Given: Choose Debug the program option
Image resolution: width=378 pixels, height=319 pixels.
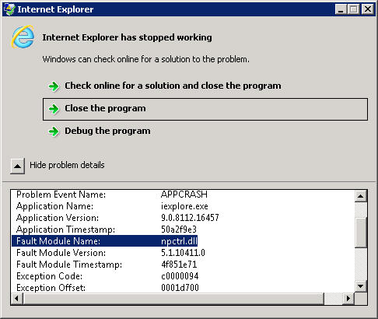Looking at the screenshot, I should click(x=107, y=131).
